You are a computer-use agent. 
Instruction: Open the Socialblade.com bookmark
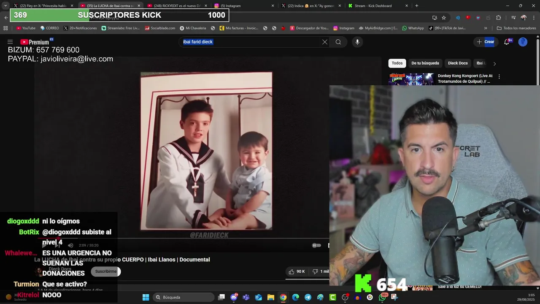click(x=160, y=28)
